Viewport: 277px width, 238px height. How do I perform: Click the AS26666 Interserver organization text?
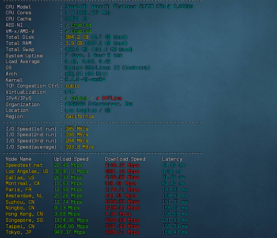tap(99, 104)
